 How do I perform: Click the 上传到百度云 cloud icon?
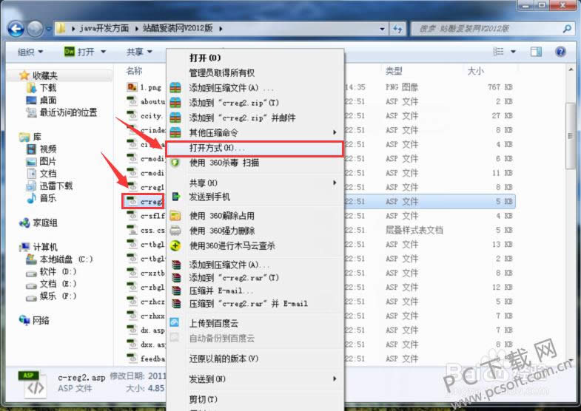pyautogui.click(x=175, y=322)
